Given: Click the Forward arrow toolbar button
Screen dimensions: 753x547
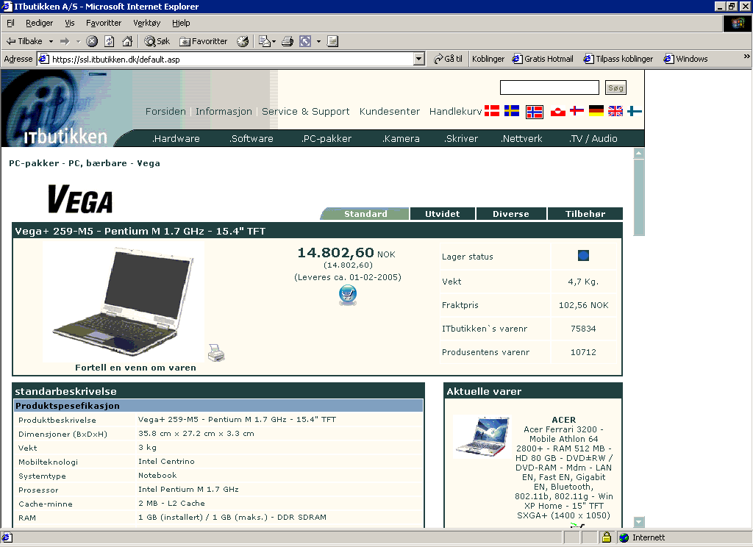Looking at the screenshot, I should point(65,41).
